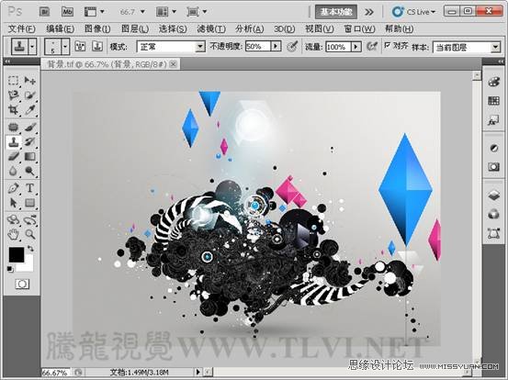Select the 3D Camera Rotate tool
The height and width of the screenshot is (380, 508).
pyautogui.click(x=29, y=219)
